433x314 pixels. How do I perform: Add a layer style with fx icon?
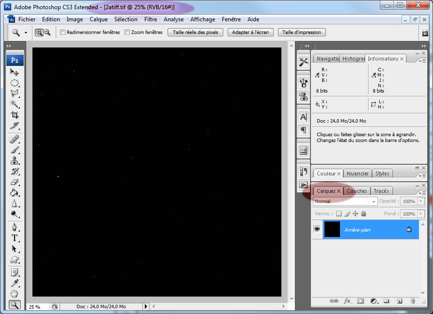click(347, 301)
